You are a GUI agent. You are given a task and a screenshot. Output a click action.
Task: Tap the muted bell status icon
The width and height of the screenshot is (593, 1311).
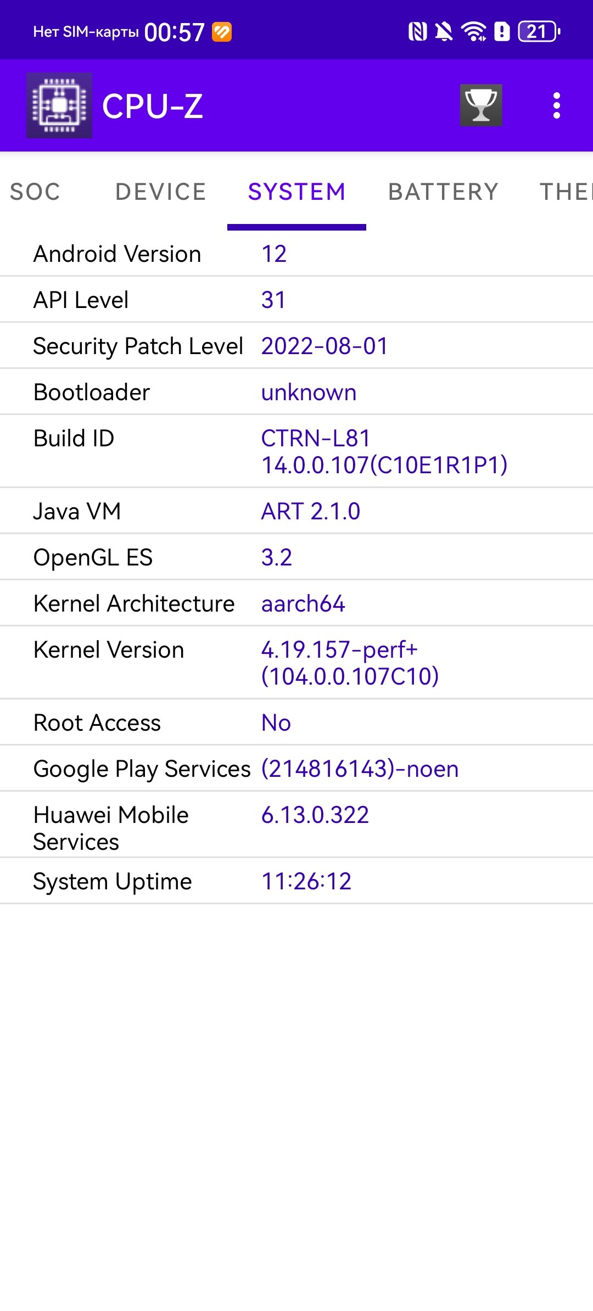pos(444,31)
